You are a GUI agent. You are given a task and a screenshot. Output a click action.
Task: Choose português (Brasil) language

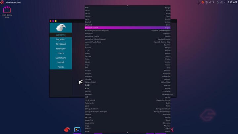pyautogui.click(x=128, y=109)
